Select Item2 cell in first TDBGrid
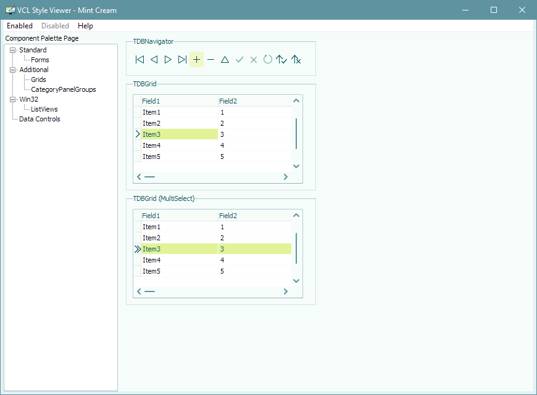 (180, 123)
